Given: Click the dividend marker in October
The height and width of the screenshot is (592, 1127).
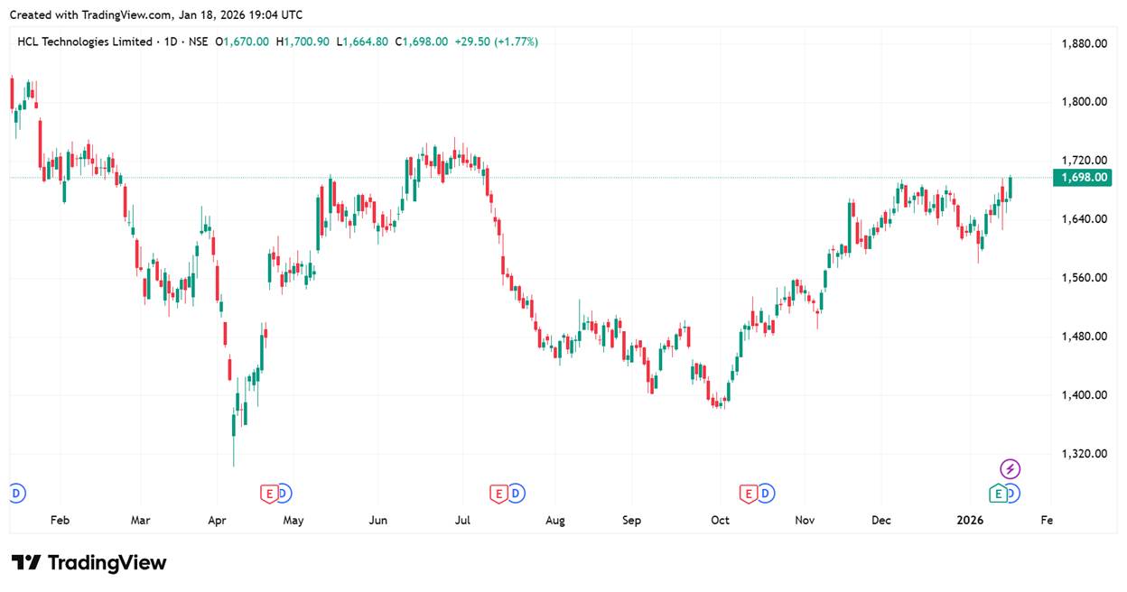Looking at the screenshot, I should pyautogui.click(x=766, y=493).
